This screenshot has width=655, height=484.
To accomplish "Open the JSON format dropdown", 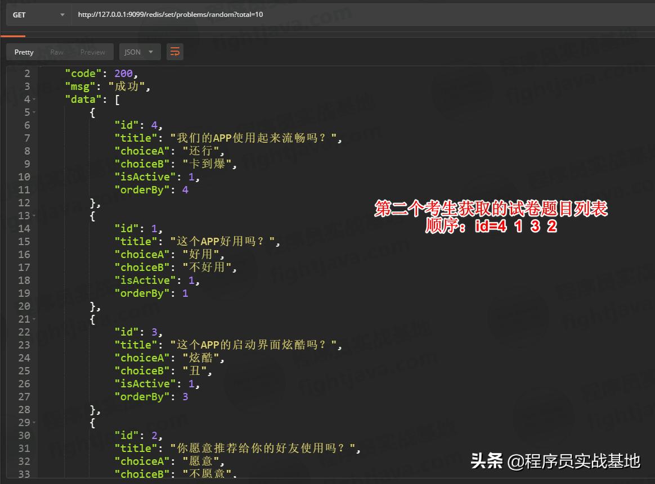I will tap(140, 52).
